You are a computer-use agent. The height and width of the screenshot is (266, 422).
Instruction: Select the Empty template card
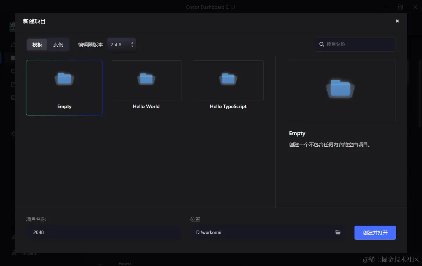pyautogui.click(x=64, y=88)
